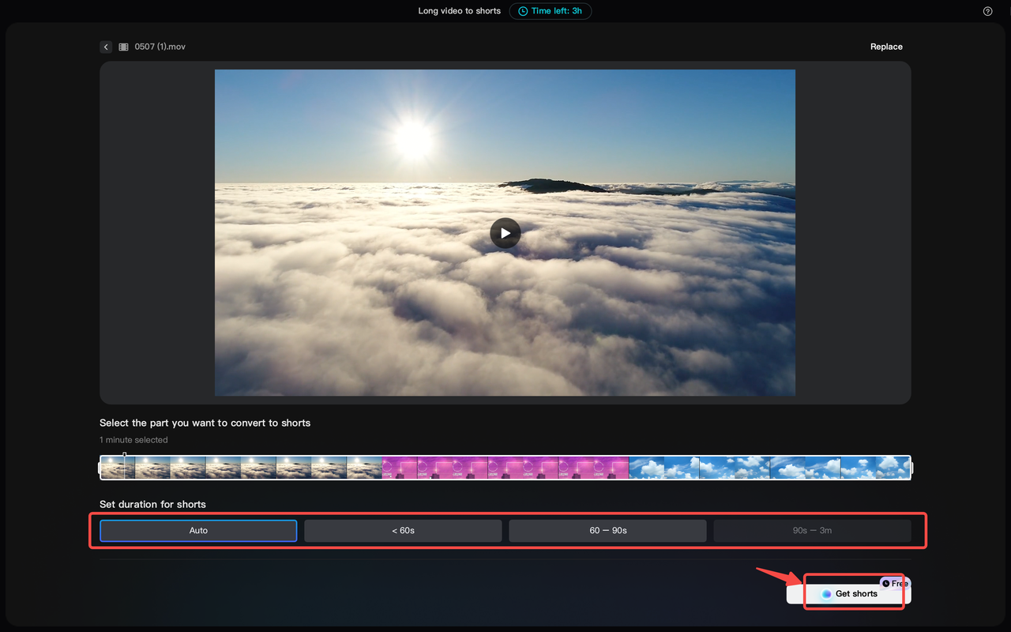
Task: Click the play button on the video preview
Action: click(x=505, y=233)
